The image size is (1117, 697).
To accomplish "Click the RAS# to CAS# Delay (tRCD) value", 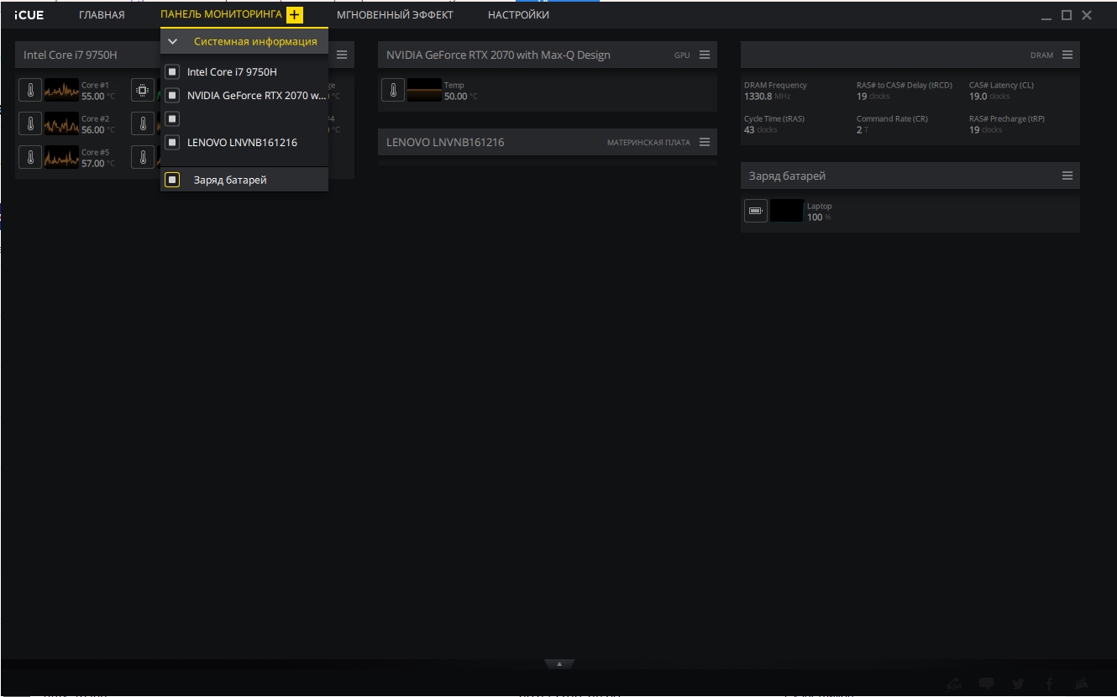I will point(873,97).
